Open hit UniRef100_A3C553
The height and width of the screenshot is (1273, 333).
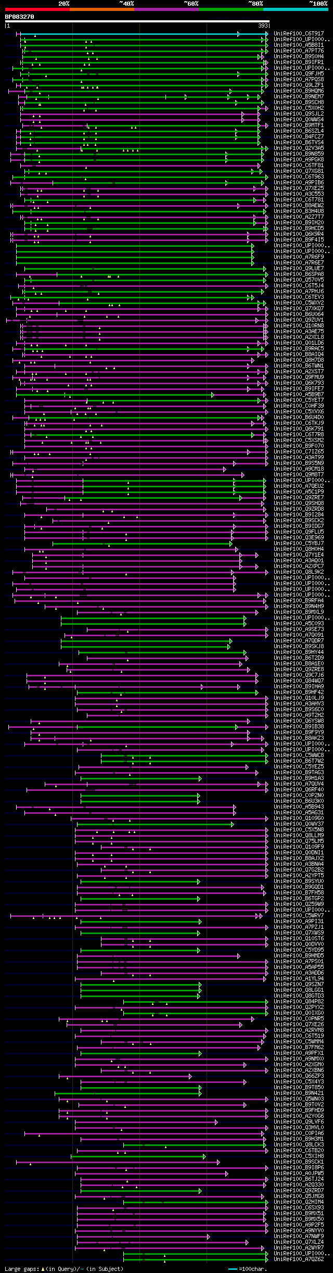click(x=299, y=194)
